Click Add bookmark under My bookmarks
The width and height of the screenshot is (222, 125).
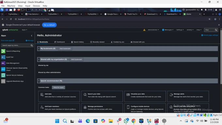point(65,49)
